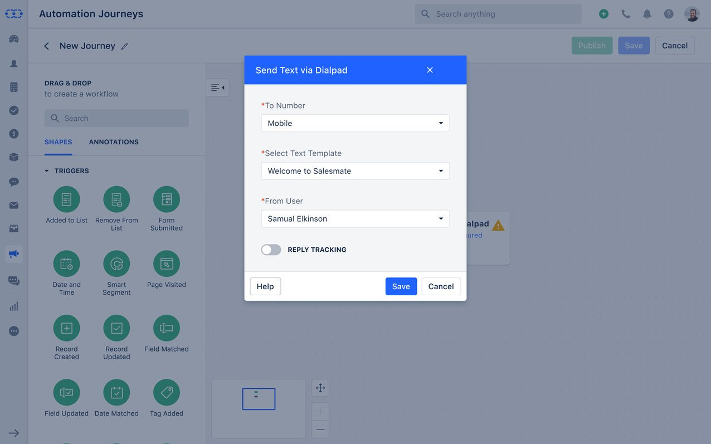Click the Publish button
This screenshot has width=711, height=444.
point(592,46)
